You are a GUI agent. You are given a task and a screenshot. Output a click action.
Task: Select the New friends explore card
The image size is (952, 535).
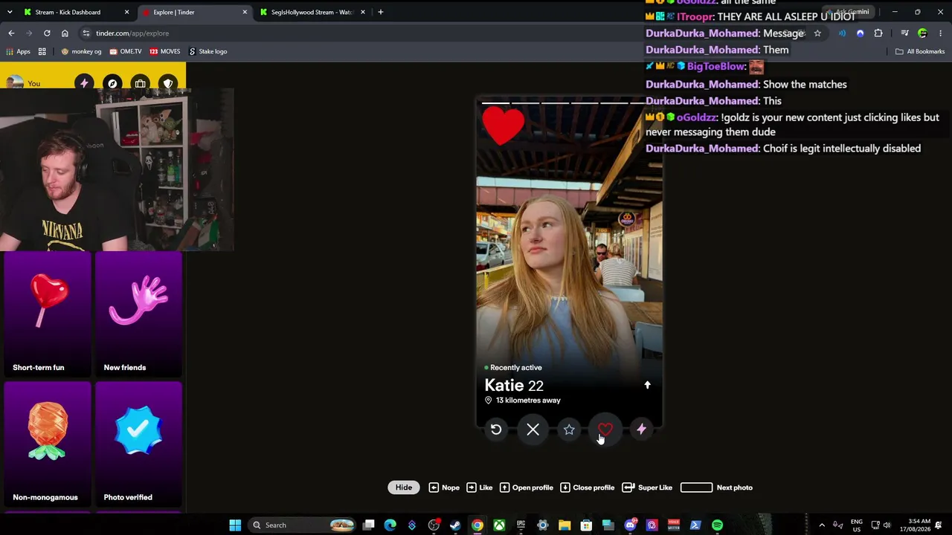[138, 314]
